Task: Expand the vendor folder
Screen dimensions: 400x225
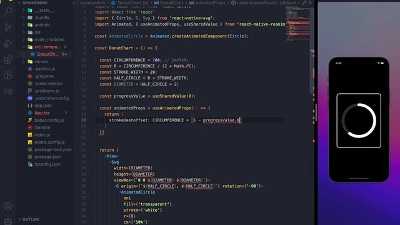Action: pyautogui.click(x=24, y=61)
